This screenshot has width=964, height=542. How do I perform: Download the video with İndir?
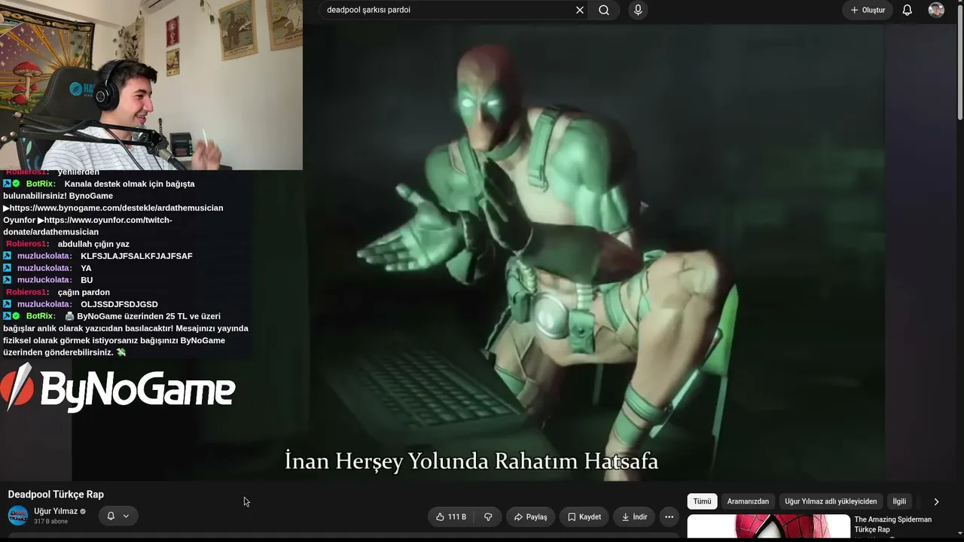634,517
